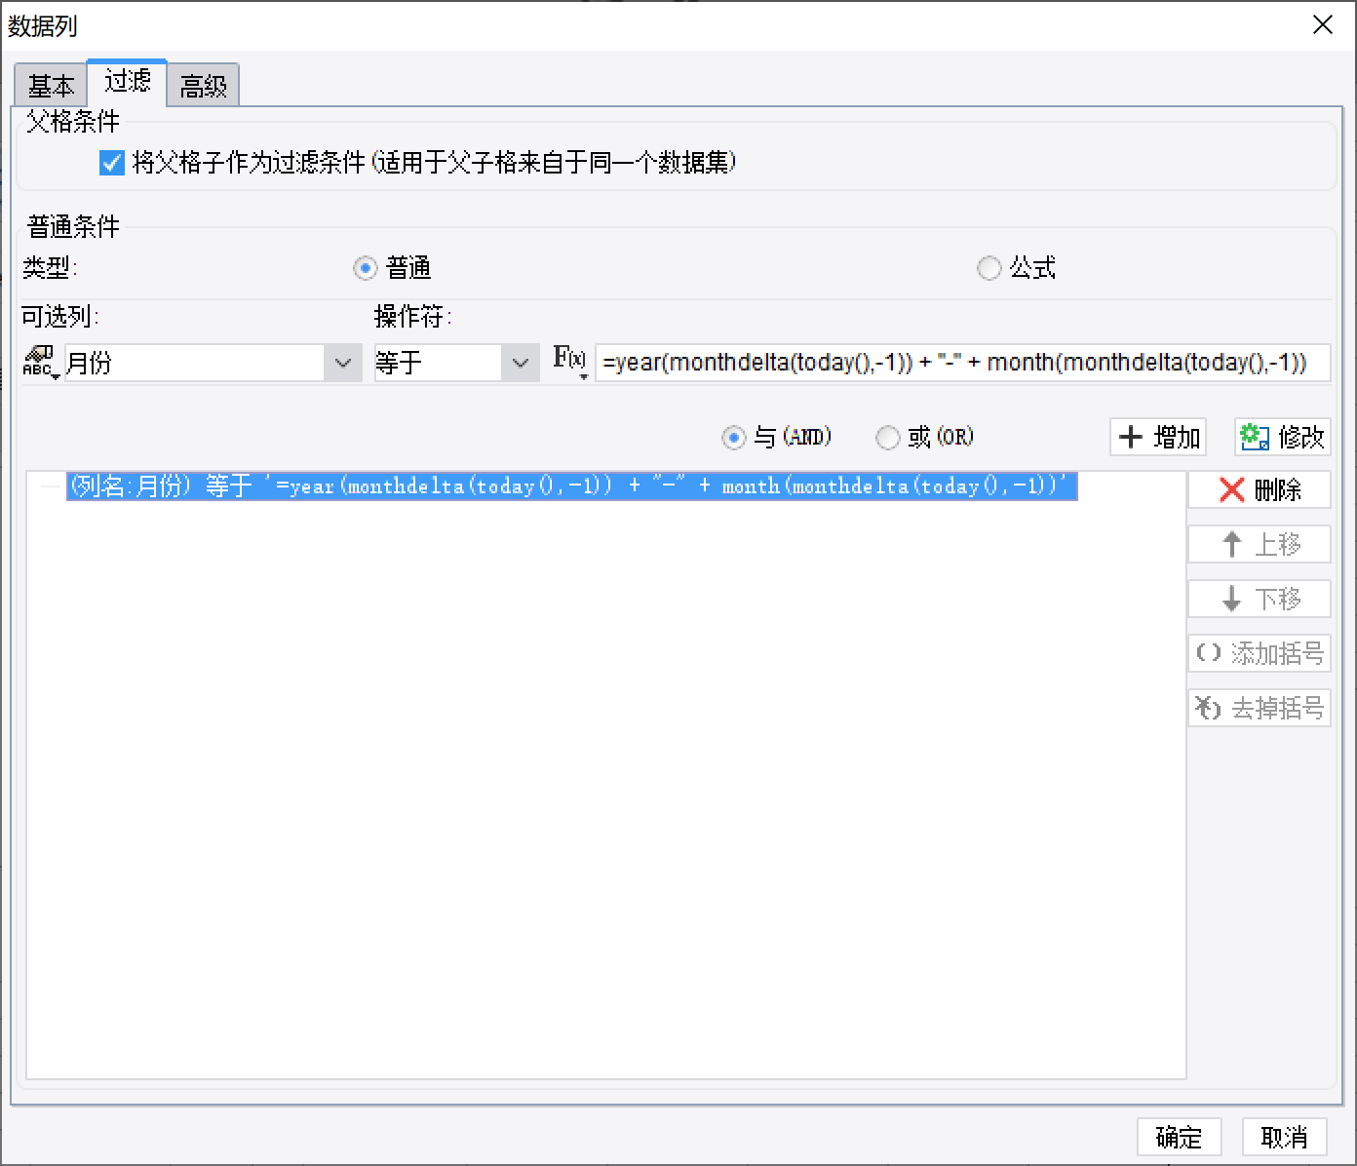
Task: Select the 公式 type radio button
Action: [x=989, y=268]
